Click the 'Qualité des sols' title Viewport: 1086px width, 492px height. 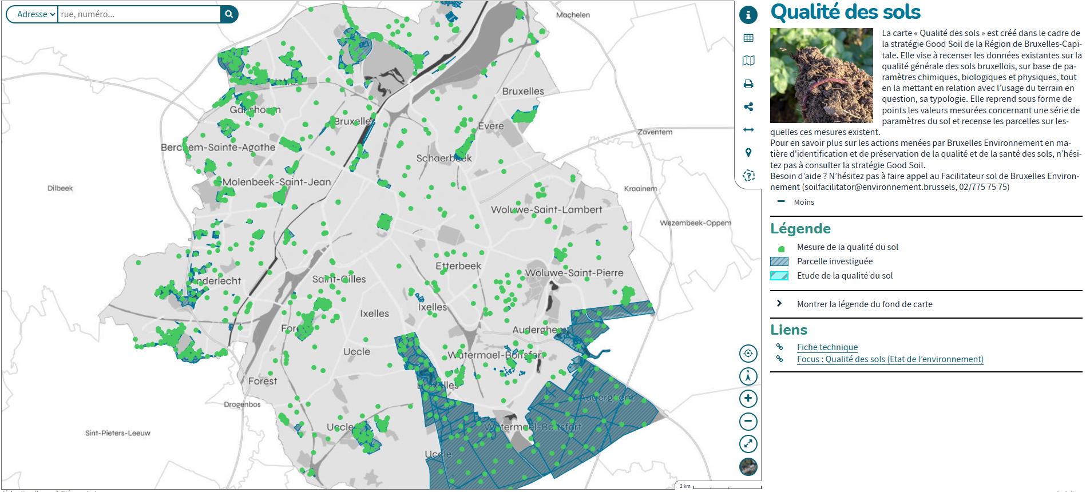coord(846,12)
